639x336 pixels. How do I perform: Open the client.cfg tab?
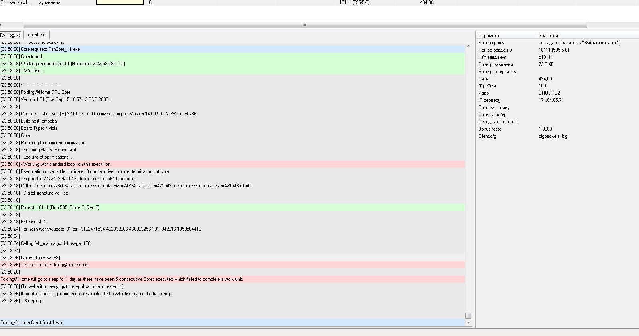pyautogui.click(x=37, y=35)
